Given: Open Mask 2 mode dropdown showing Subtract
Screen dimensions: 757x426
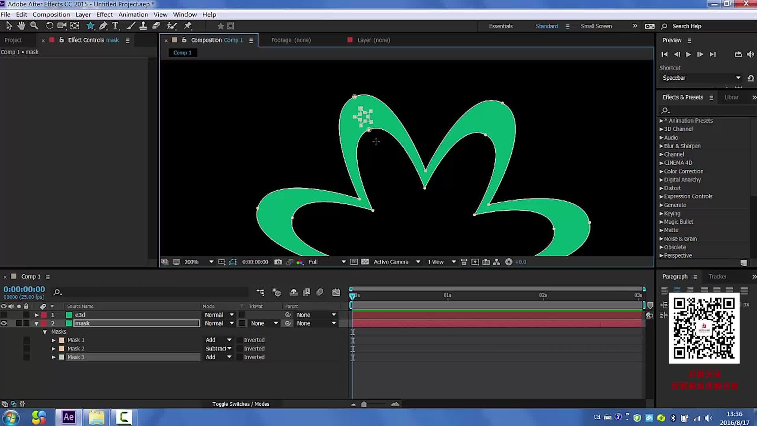Looking at the screenshot, I should [x=218, y=349].
